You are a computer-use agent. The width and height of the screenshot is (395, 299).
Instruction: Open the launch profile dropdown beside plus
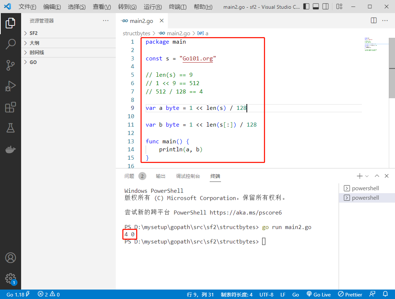367,176
